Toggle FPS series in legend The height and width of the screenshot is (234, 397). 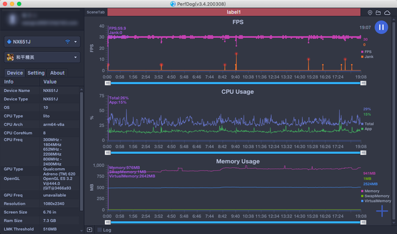[x=366, y=52]
